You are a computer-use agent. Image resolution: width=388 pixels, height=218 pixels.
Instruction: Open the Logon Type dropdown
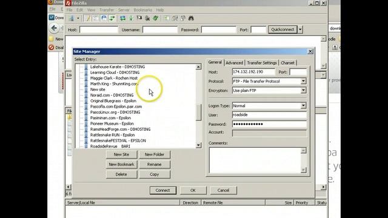tap(303, 105)
